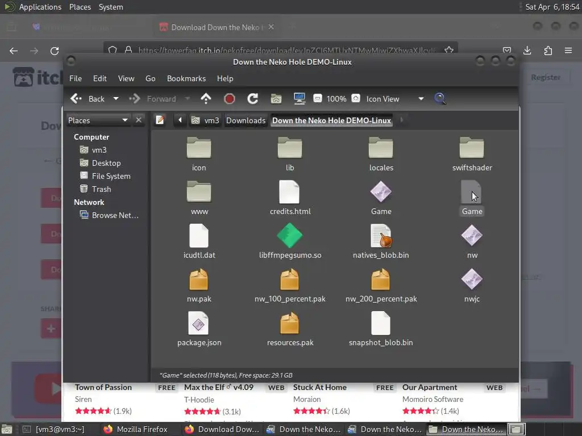Reload the current folder view

[253, 99]
